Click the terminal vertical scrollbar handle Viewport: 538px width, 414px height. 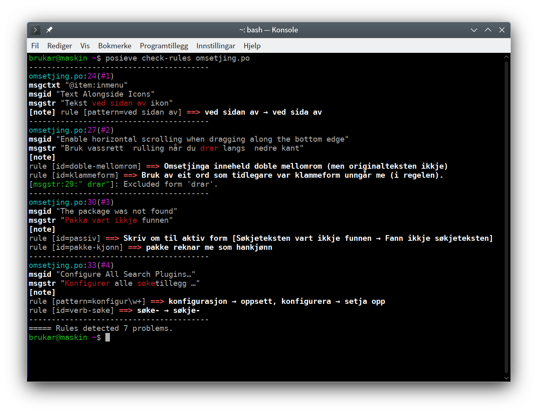506,217
